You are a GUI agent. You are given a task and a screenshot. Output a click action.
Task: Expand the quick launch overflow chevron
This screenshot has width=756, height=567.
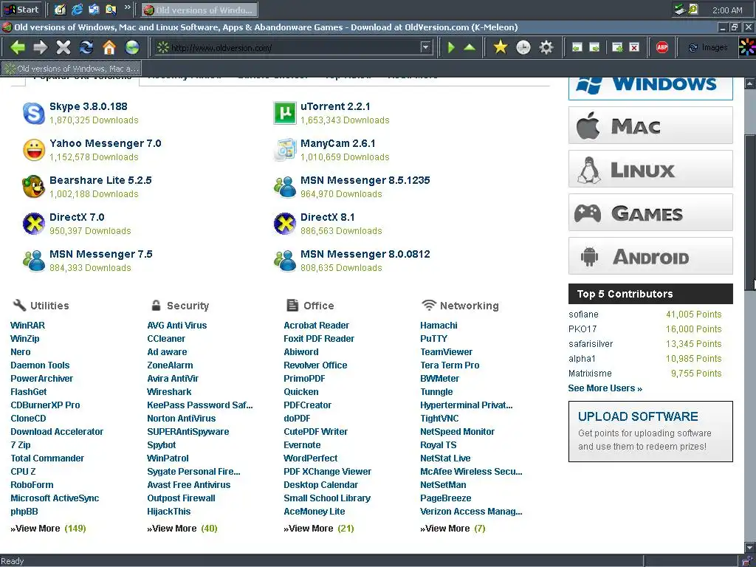pos(127,7)
